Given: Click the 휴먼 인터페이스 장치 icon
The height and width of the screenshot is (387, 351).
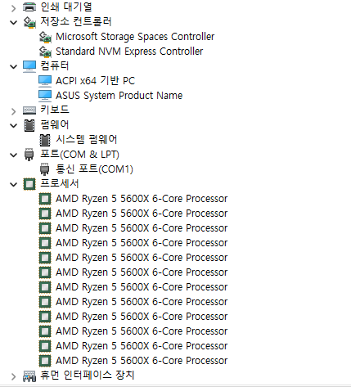Looking at the screenshot, I should click(x=29, y=376).
